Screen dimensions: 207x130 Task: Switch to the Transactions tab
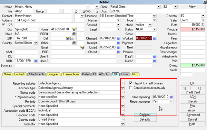(x=71, y=74)
